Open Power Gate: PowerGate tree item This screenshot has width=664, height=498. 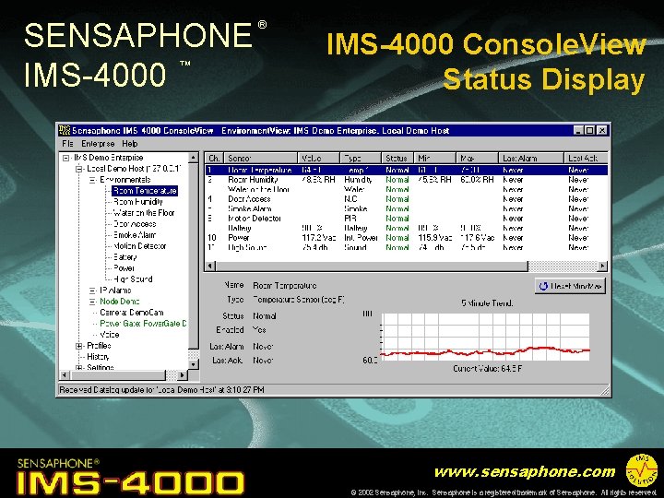tap(143, 324)
